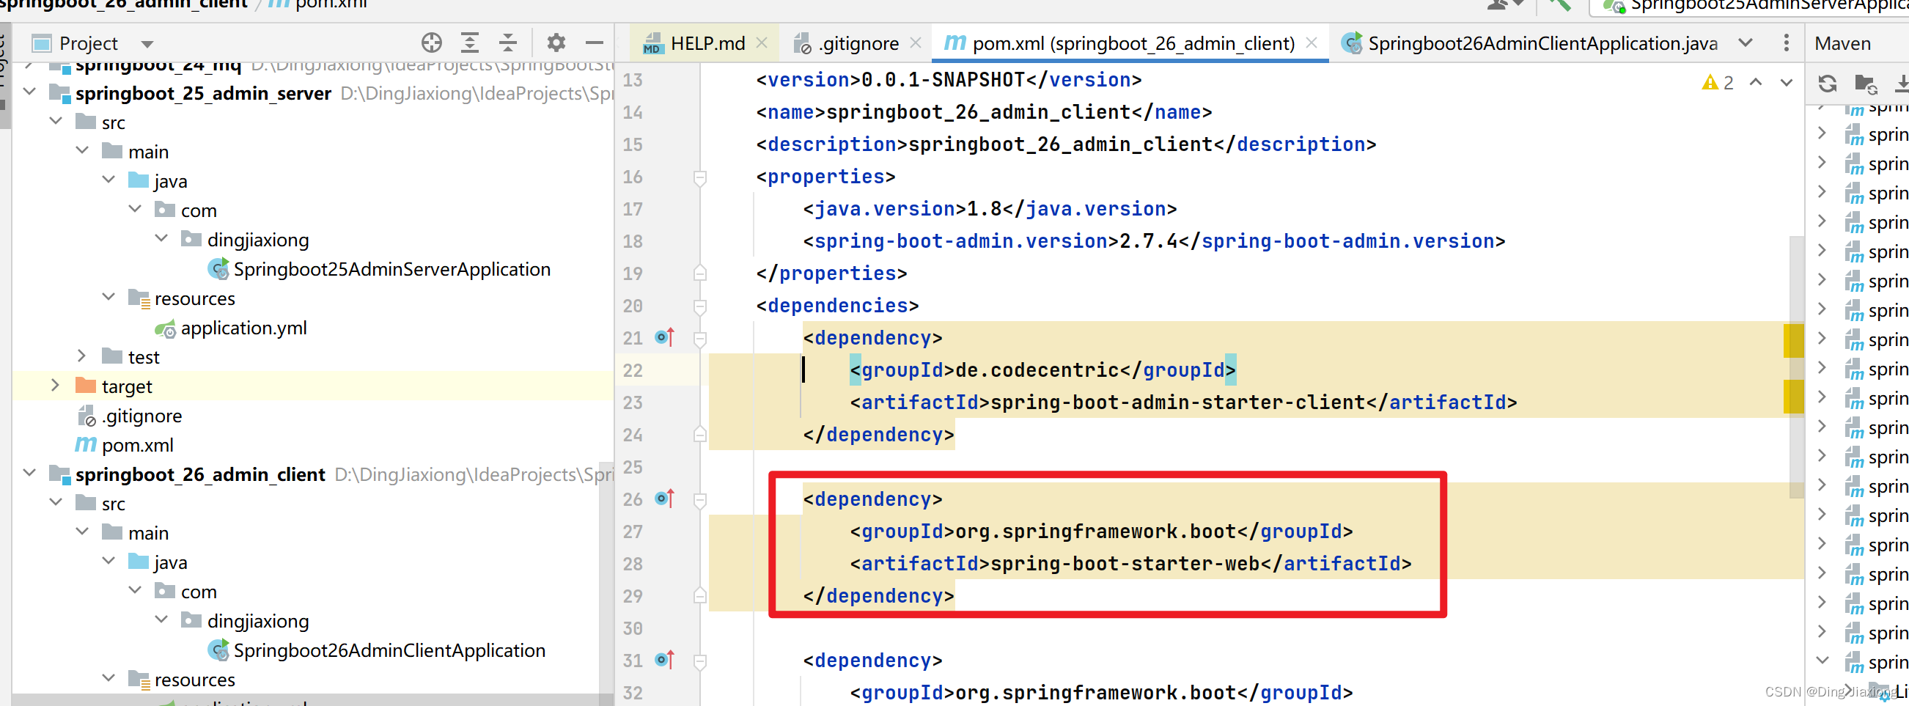Expand the last Maven module row
Image resolution: width=1909 pixels, height=706 pixels.
tap(1822, 660)
